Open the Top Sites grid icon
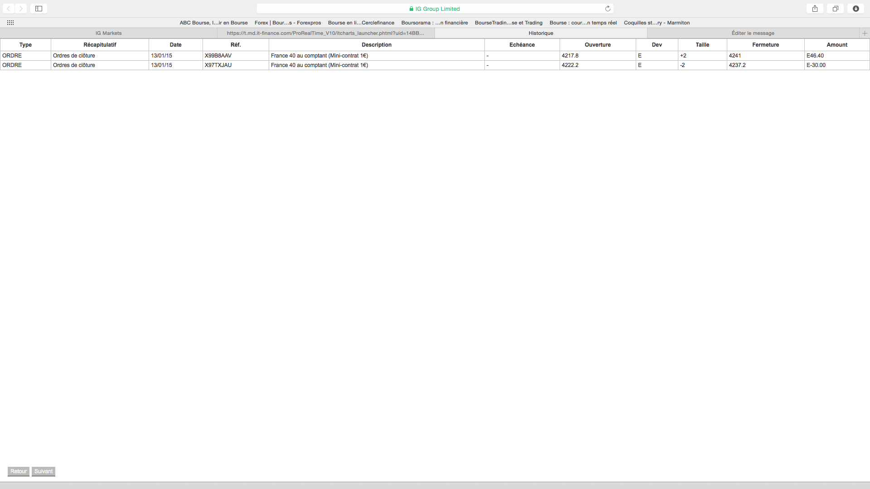 tap(10, 23)
